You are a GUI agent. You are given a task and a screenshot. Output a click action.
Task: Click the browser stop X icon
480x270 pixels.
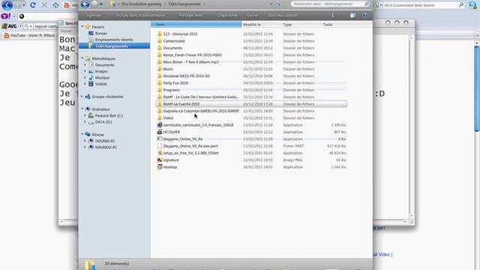coord(44,5)
